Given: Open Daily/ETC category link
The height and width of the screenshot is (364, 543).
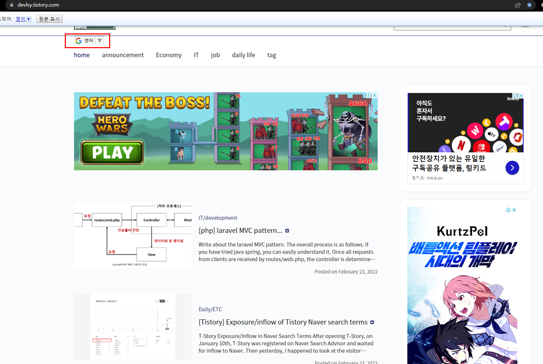Looking at the screenshot, I should (x=210, y=309).
